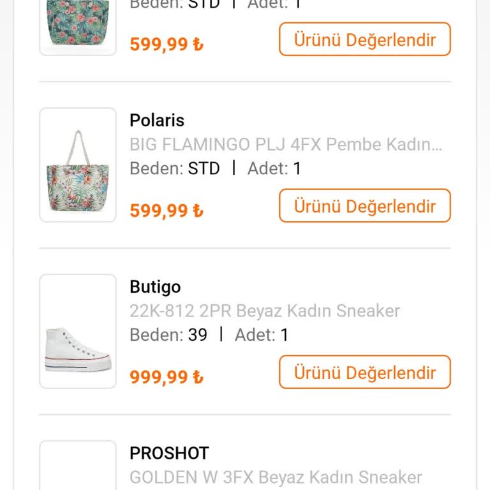Open the PROSHOT product thumbnail
Viewport: 490px width, 490px height.
pyautogui.click(x=78, y=467)
